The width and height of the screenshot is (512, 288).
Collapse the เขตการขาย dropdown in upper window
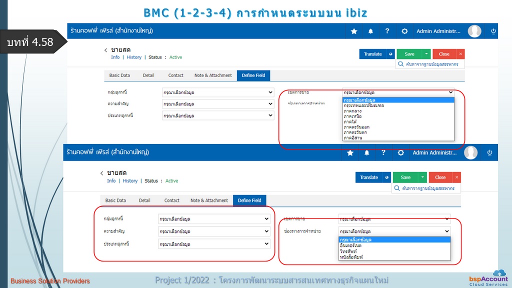(x=398, y=92)
